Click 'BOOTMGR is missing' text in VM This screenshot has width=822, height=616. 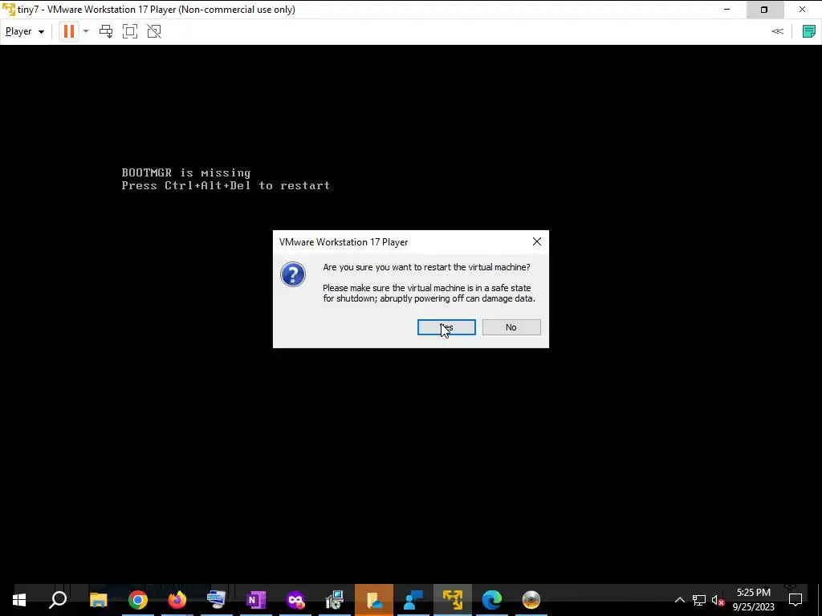point(186,173)
